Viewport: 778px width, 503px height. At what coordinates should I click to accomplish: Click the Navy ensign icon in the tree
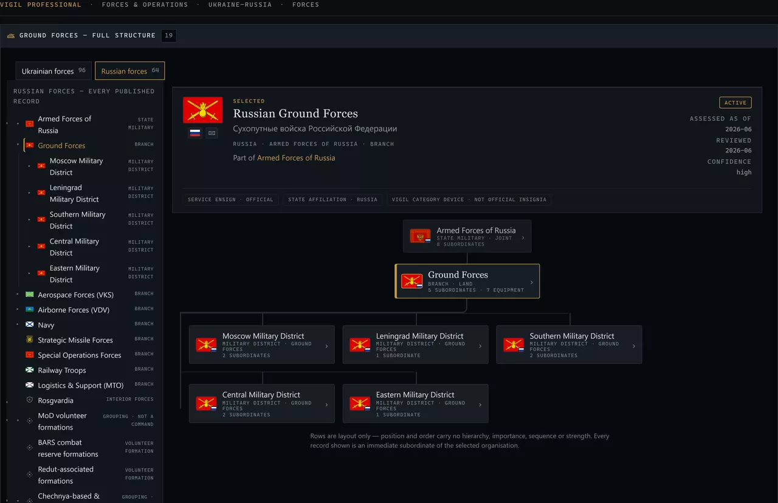[29, 324]
